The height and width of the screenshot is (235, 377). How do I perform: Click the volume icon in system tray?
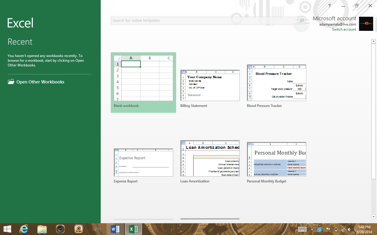tap(349, 229)
